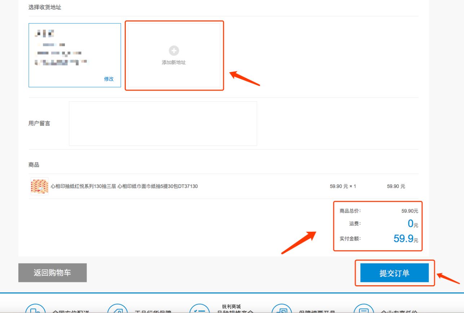Open the 心相印抽纸红悦系列 product title link
This screenshot has width=464, height=313.
124,186
